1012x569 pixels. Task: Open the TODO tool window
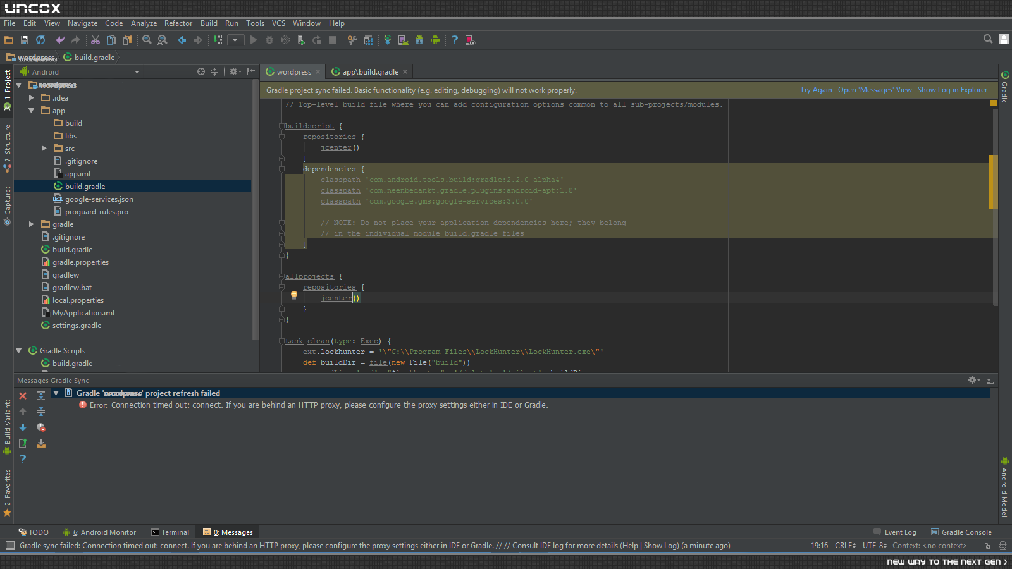click(x=34, y=532)
